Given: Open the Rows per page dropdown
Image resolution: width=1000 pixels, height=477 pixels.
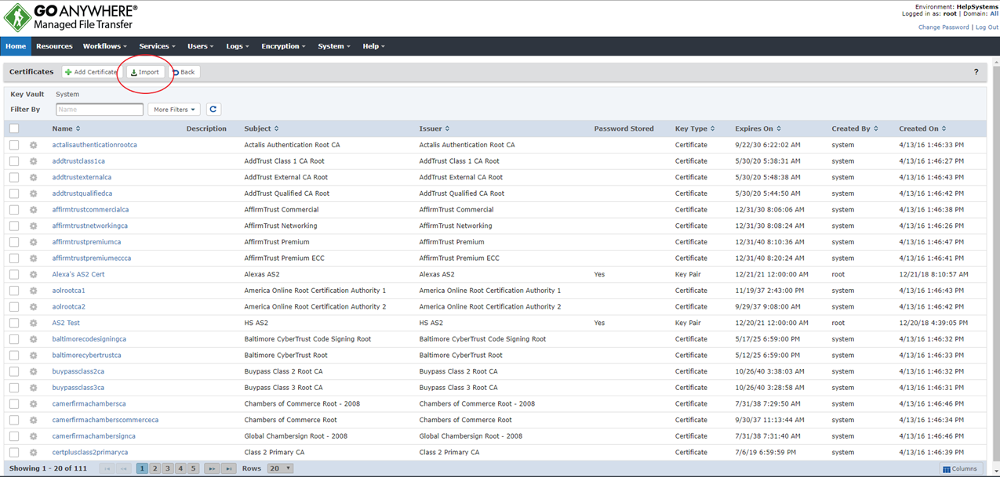Looking at the screenshot, I should (280, 468).
